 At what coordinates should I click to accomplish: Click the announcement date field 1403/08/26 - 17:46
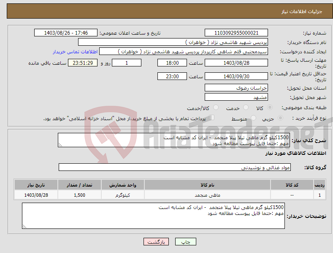pyautogui.click(x=66, y=33)
